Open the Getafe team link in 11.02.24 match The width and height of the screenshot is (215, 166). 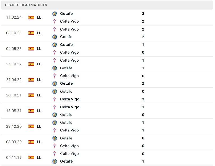coord(66,14)
